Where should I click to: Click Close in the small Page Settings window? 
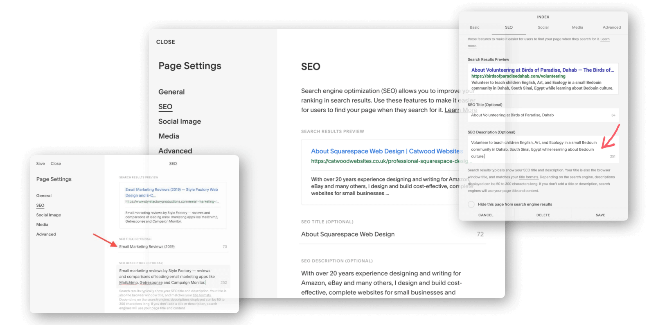[56, 163]
